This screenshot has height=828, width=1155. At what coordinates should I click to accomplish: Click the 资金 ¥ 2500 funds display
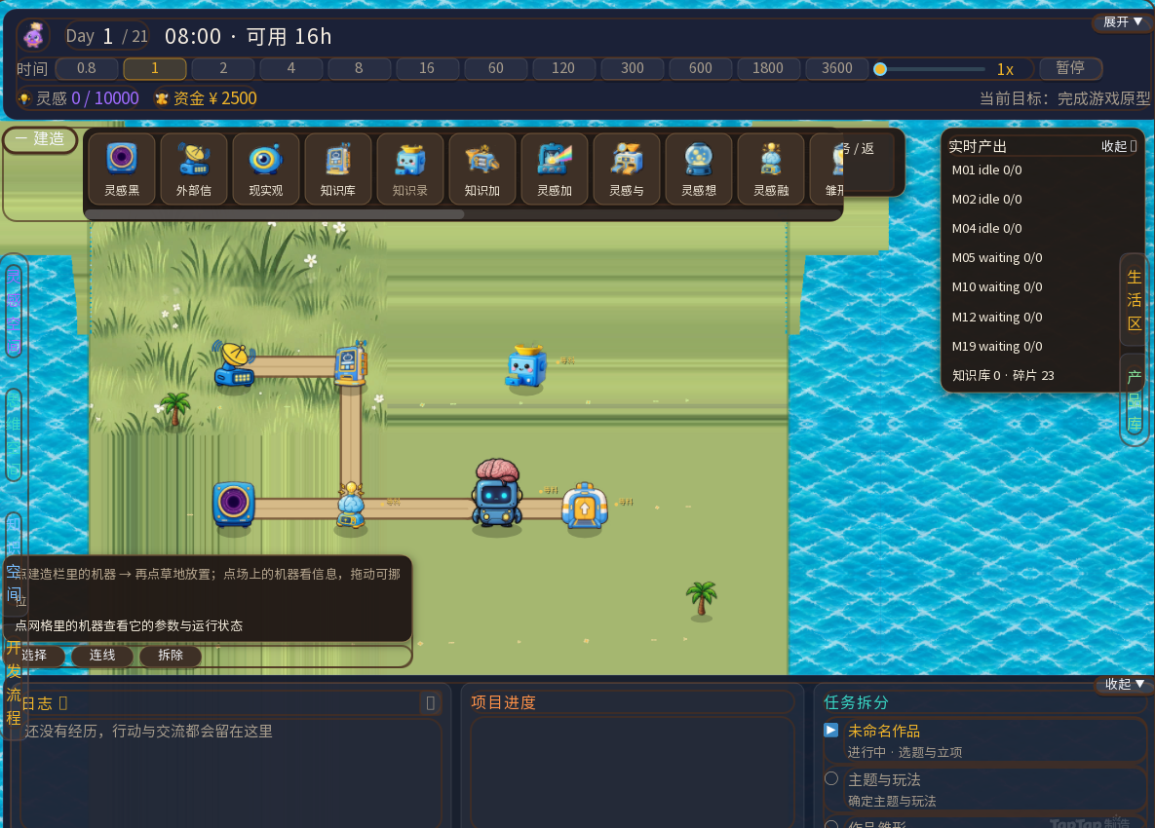pyautogui.click(x=207, y=98)
